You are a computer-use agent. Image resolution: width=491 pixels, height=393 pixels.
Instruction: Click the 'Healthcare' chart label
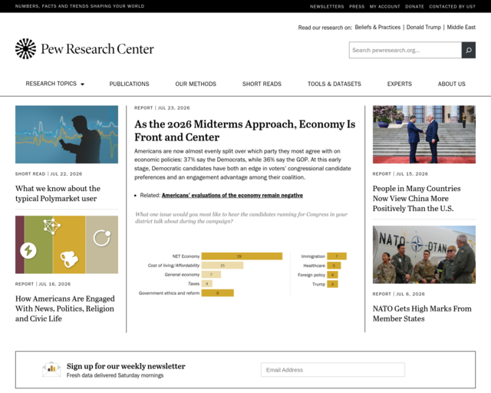click(x=314, y=266)
